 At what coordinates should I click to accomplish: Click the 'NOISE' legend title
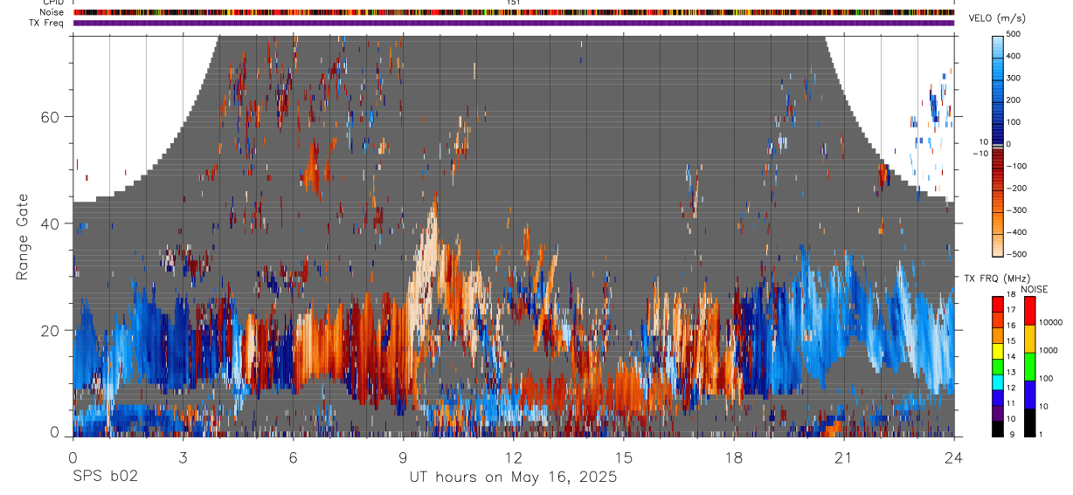1033,289
